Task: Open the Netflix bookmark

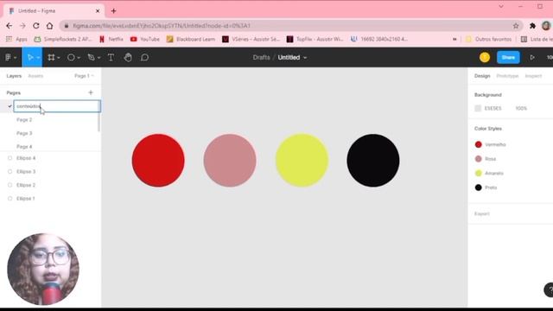Action: pyautogui.click(x=111, y=39)
